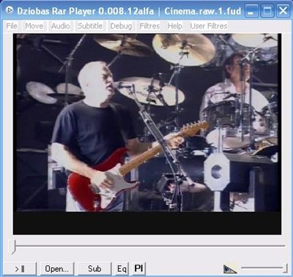Open the Move menu
This screenshot has width=293, height=277.
pos(34,26)
